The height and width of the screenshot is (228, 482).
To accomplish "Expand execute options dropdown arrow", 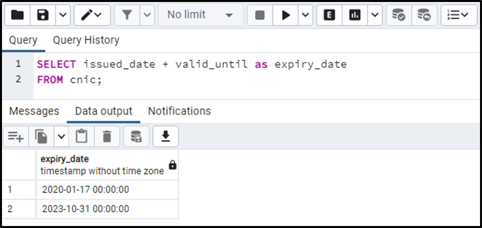I will tap(305, 15).
